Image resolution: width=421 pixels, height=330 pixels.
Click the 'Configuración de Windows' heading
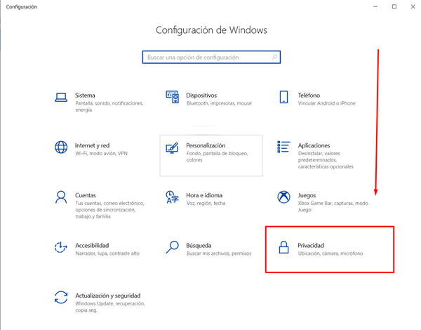(211, 30)
